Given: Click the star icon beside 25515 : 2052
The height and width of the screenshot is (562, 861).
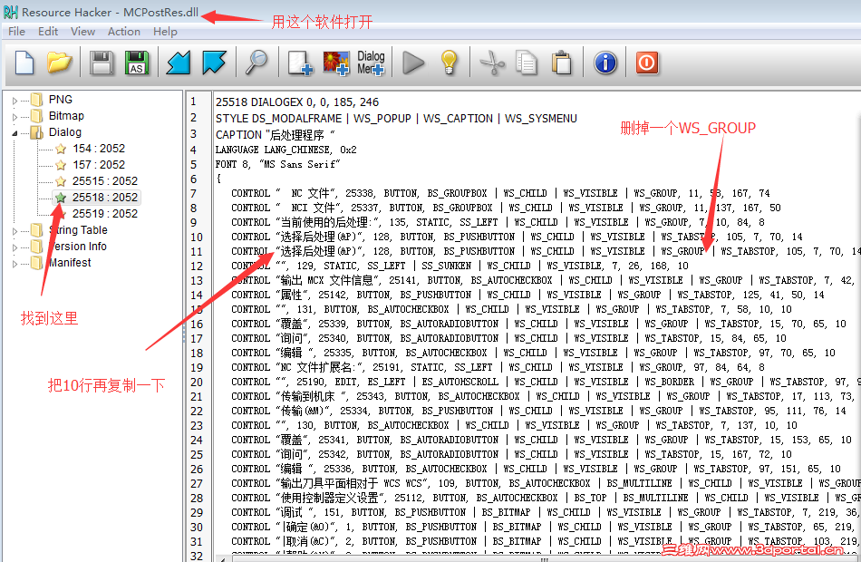Looking at the screenshot, I should 61,181.
